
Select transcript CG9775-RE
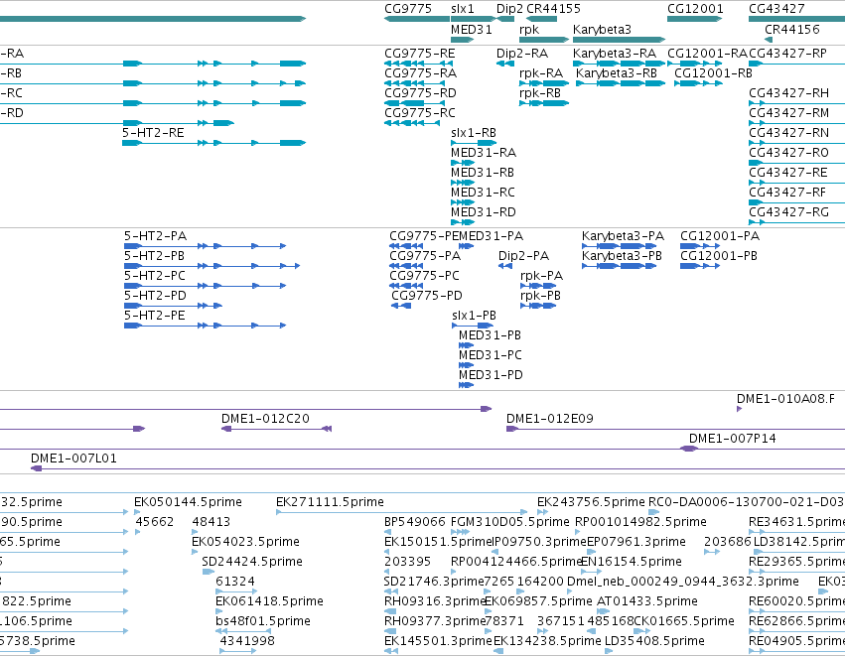[418, 64]
